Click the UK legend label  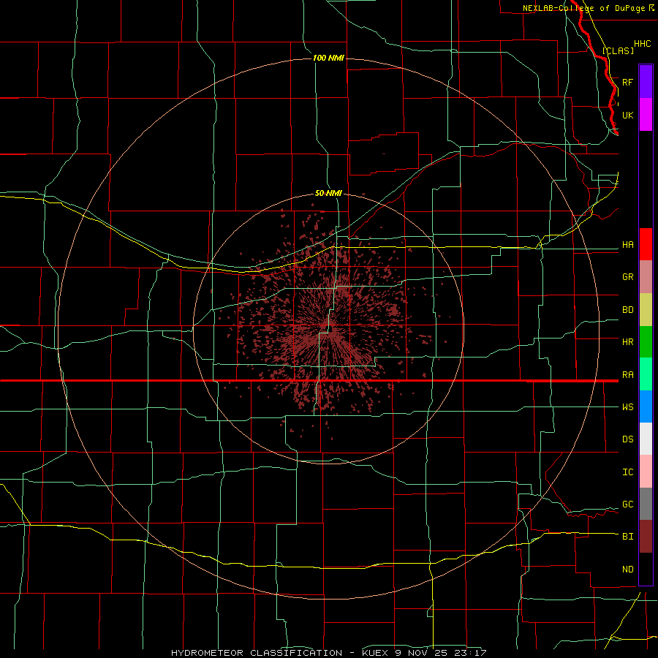[x=627, y=115]
